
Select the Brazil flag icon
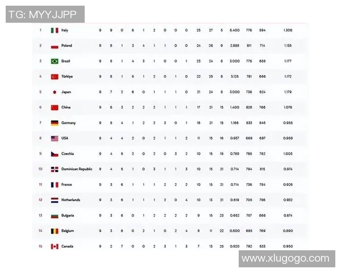tap(55, 61)
